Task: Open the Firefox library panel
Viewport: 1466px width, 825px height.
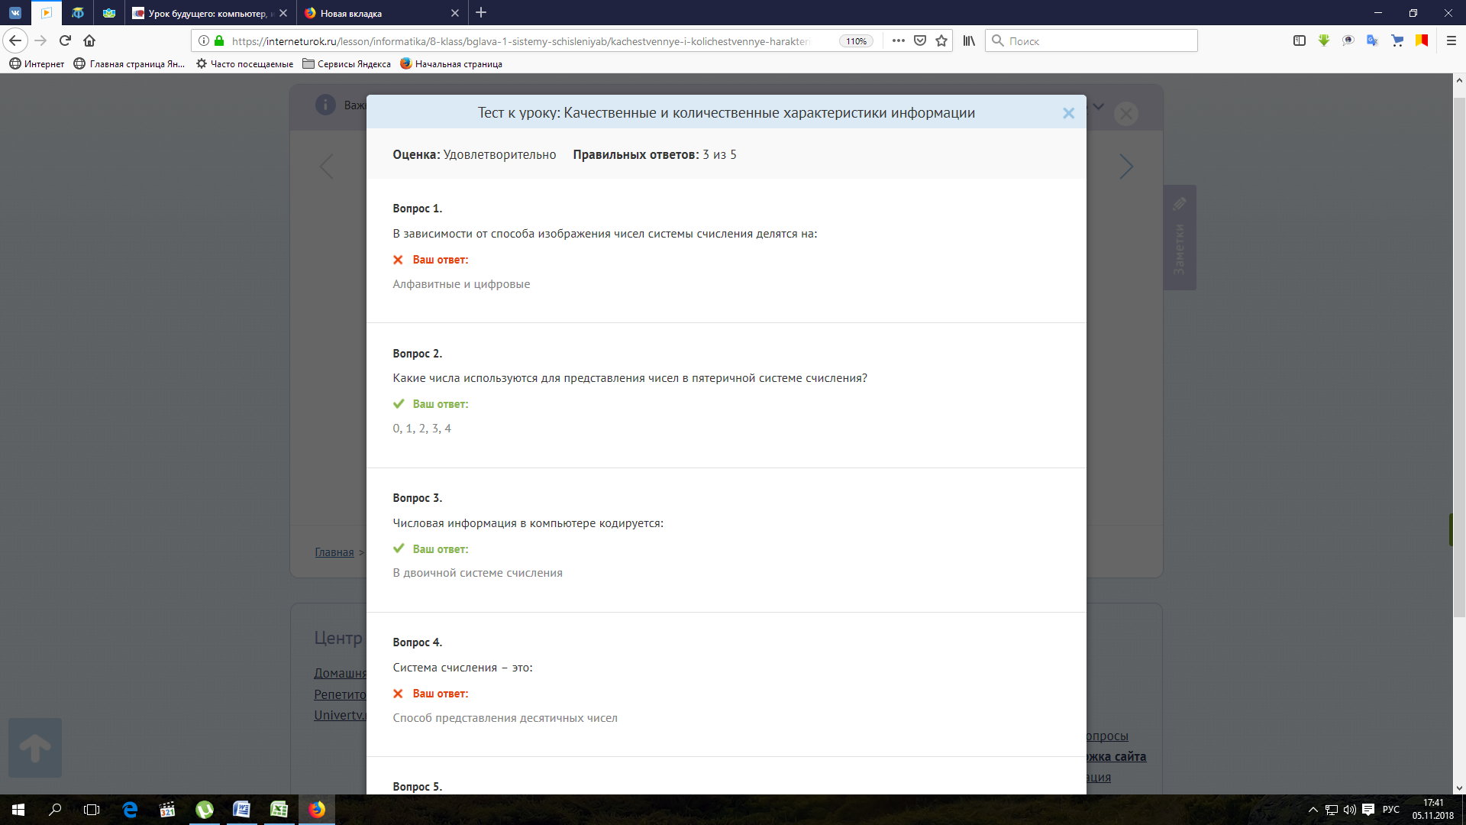Action: tap(969, 40)
